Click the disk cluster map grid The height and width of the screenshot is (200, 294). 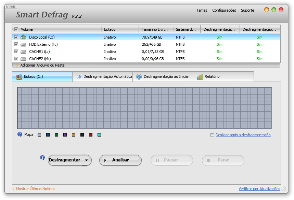coord(144,108)
